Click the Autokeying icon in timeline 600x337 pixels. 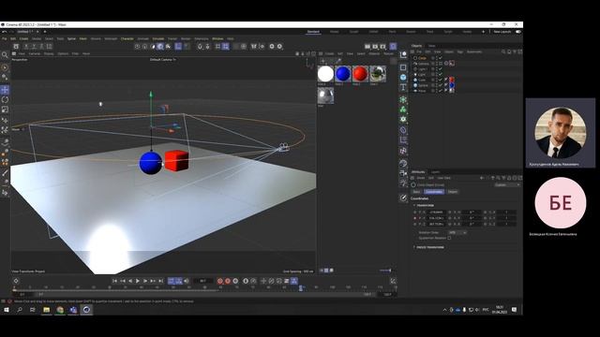point(228,281)
